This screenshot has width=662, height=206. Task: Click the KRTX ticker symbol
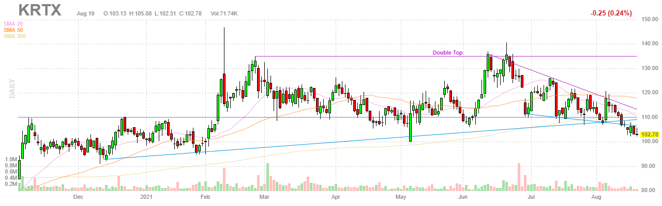40,10
